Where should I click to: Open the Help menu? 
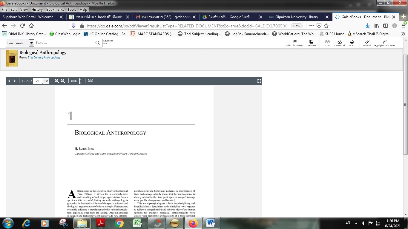click(x=83, y=10)
